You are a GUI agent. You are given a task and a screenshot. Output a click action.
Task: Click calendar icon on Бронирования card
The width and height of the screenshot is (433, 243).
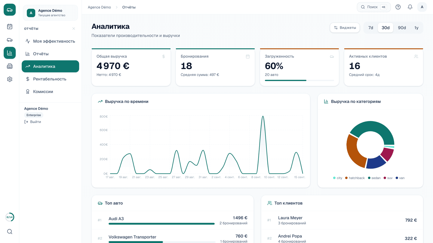pyautogui.click(x=248, y=56)
